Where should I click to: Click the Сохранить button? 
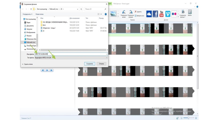89,64
